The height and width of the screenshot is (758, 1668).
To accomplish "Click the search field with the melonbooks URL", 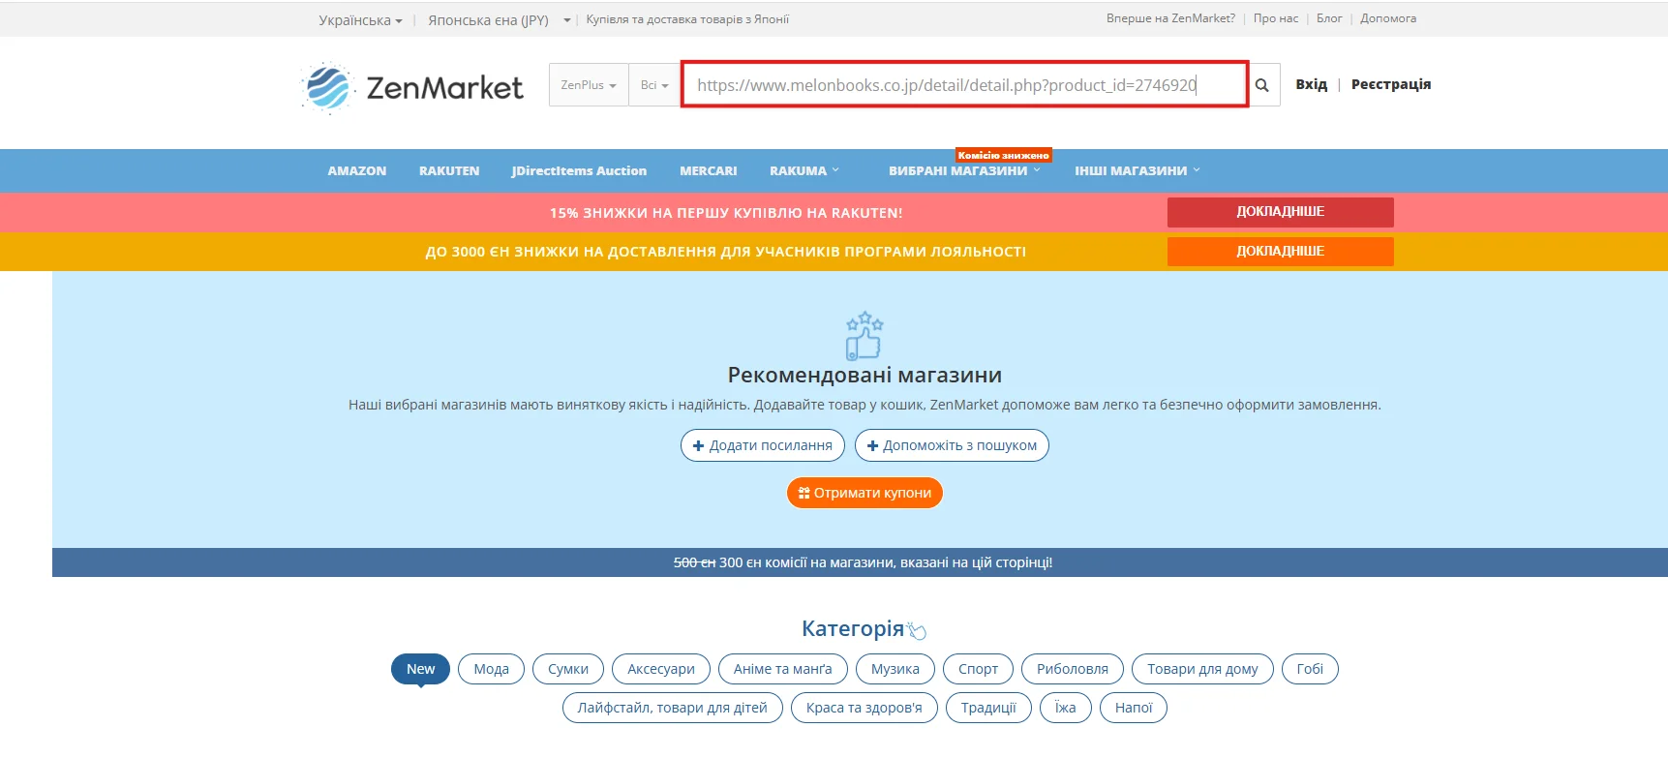I will pyautogui.click(x=964, y=85).
